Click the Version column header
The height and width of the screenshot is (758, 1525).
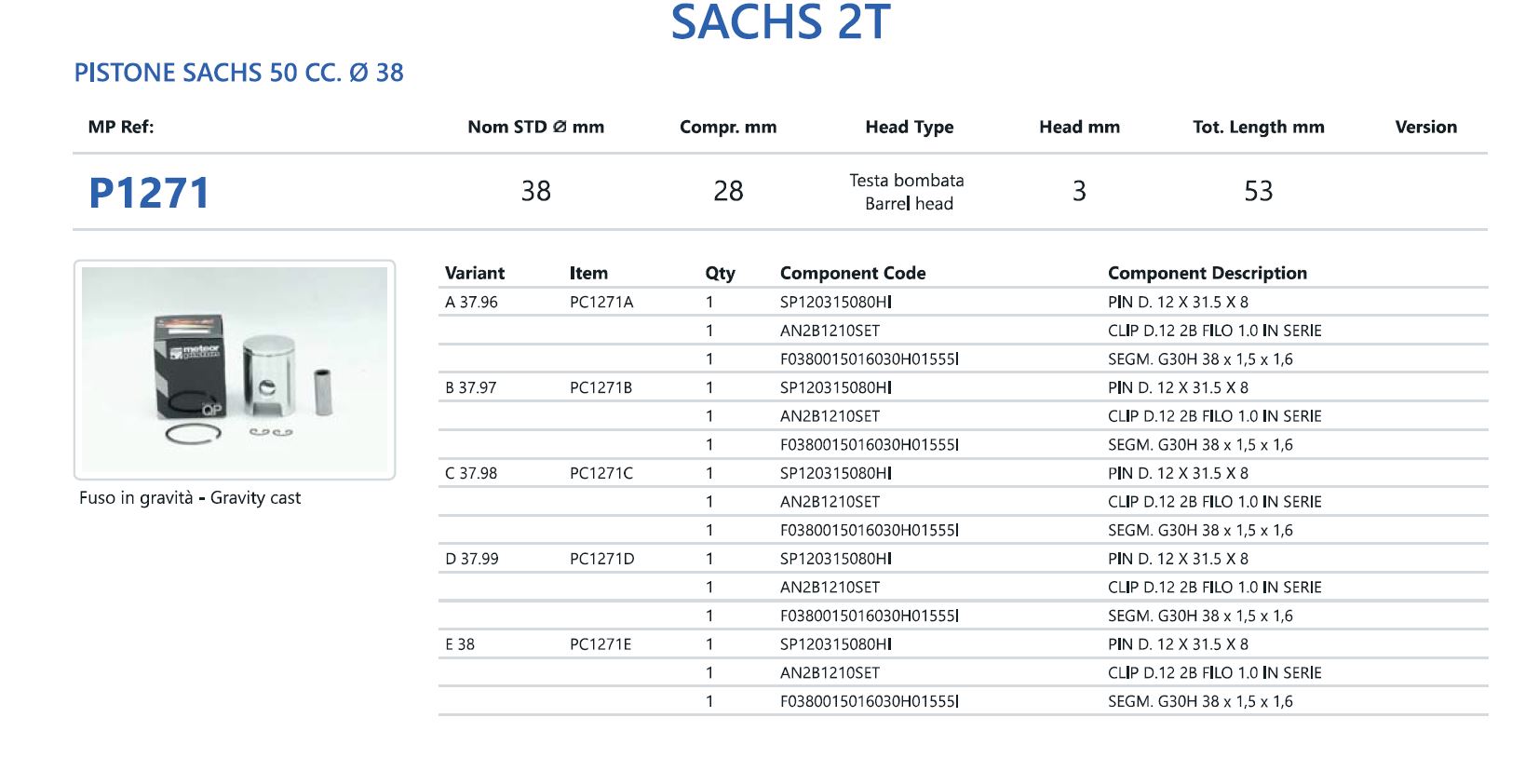(x=1425, y=127)
